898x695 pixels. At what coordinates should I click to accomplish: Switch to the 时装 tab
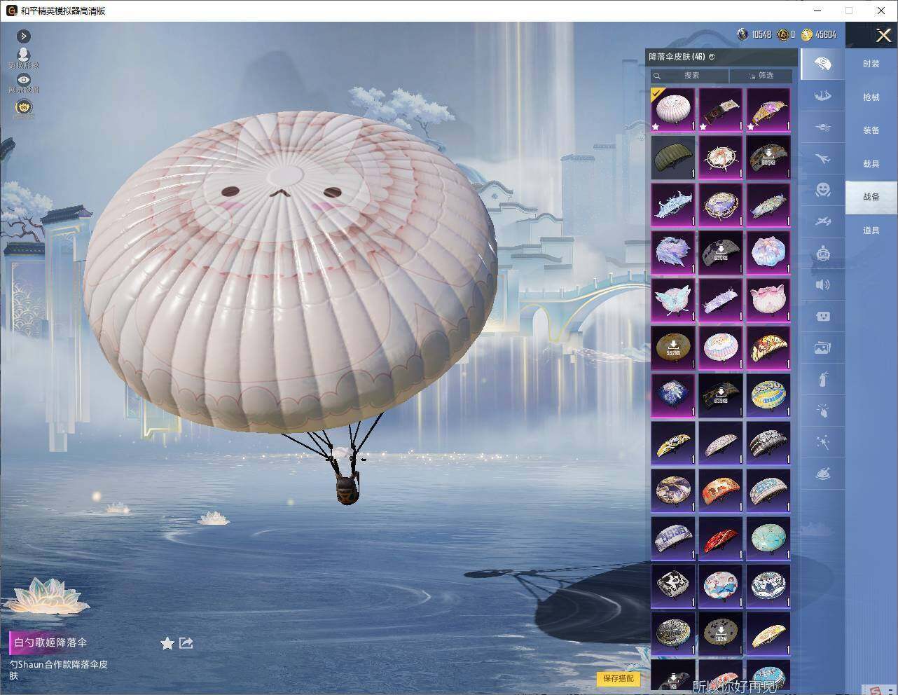(x=871, y=64)
